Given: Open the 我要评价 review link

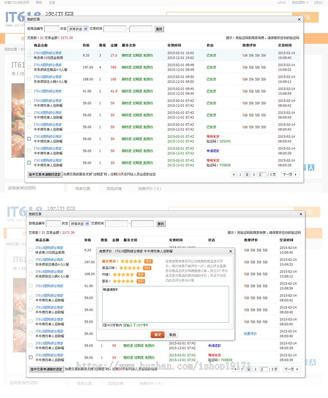Looking at the screenshot, I should (250, 334).
